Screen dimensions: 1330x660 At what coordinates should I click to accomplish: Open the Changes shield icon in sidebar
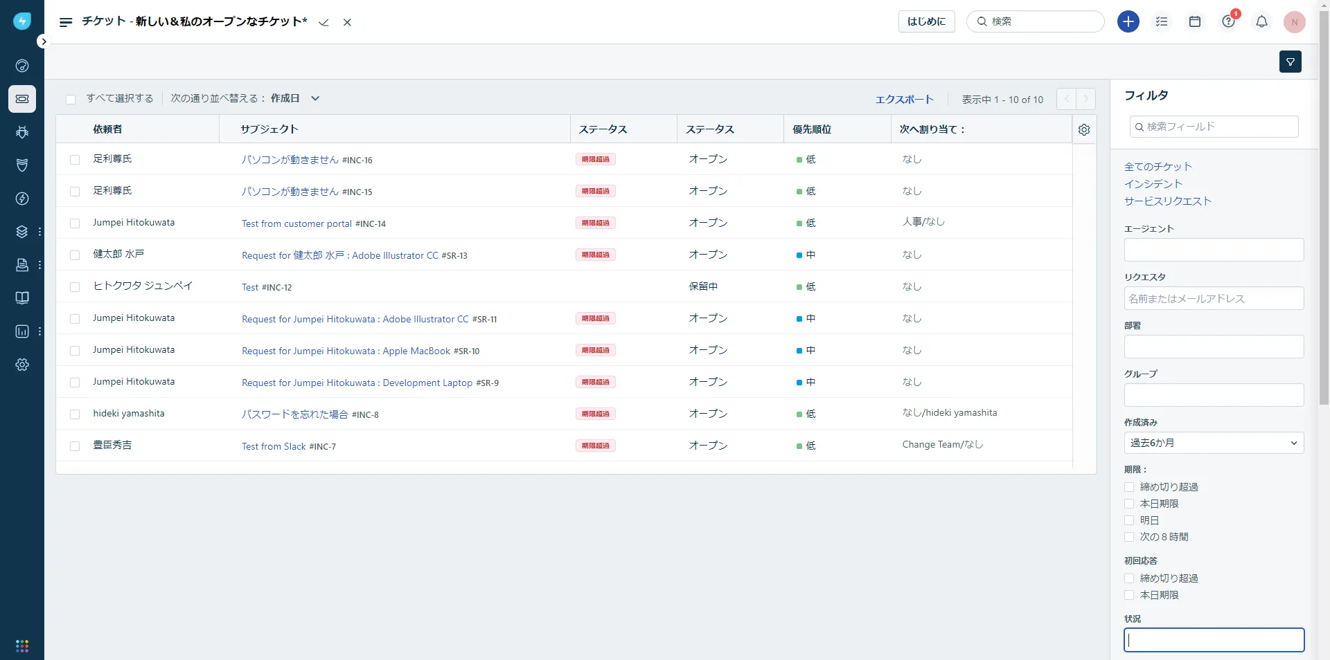click(22, 165)
